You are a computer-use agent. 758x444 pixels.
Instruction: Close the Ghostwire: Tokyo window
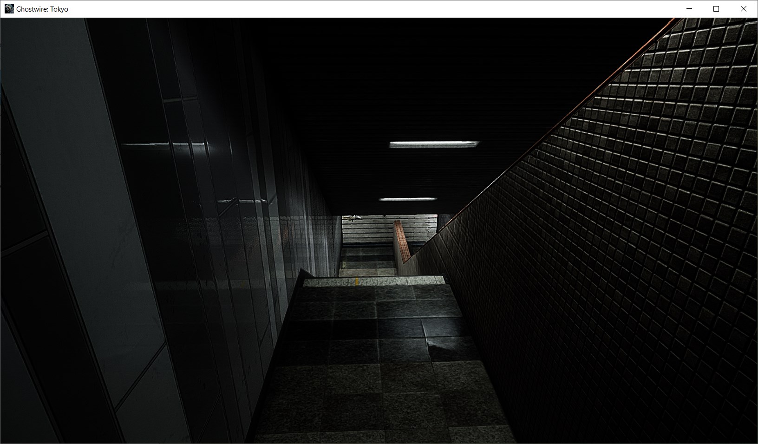click(x=743, y=9)
